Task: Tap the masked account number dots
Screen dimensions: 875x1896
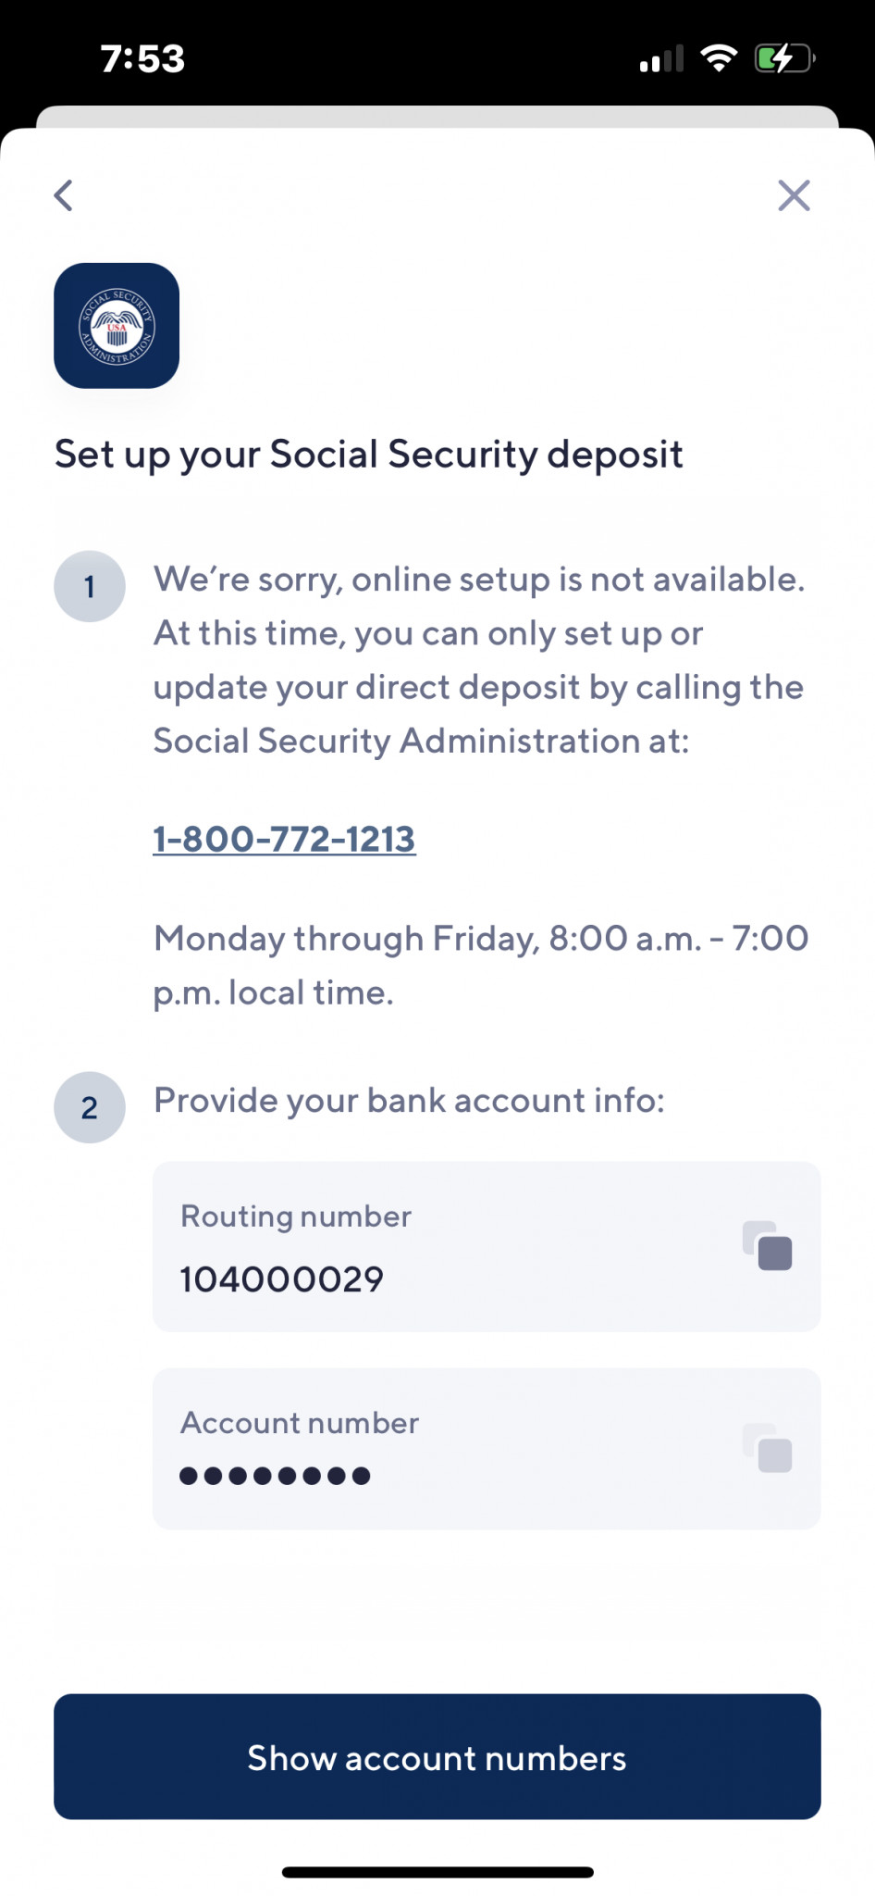Action: tap(275, 1476)
